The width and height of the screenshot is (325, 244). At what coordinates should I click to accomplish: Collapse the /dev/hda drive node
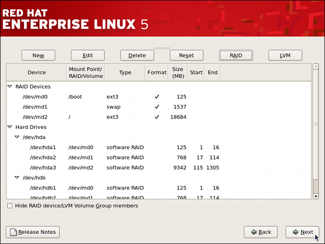[17, 137]
